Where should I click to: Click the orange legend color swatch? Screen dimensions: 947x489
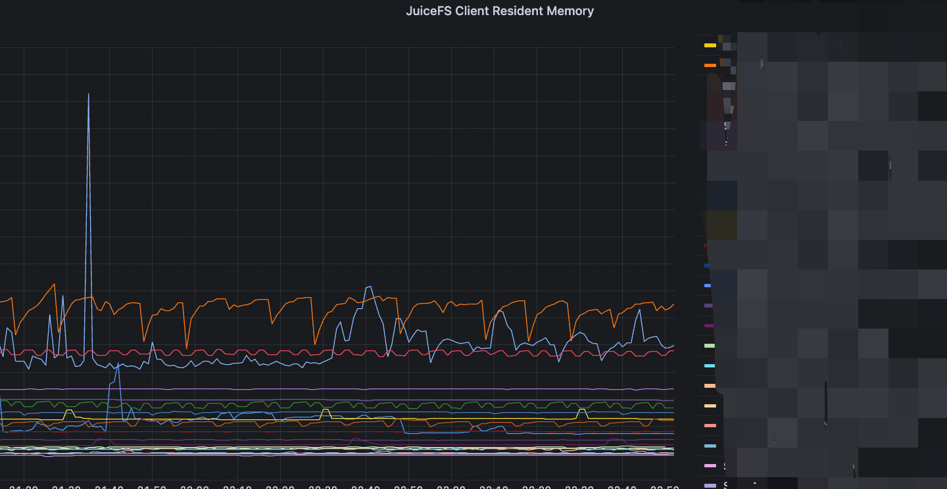point(710,65)
